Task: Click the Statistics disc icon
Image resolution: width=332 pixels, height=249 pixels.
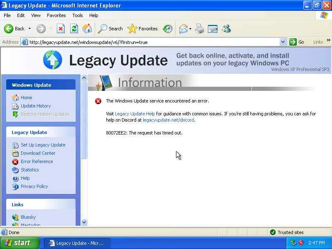Action: coord(15,170)
